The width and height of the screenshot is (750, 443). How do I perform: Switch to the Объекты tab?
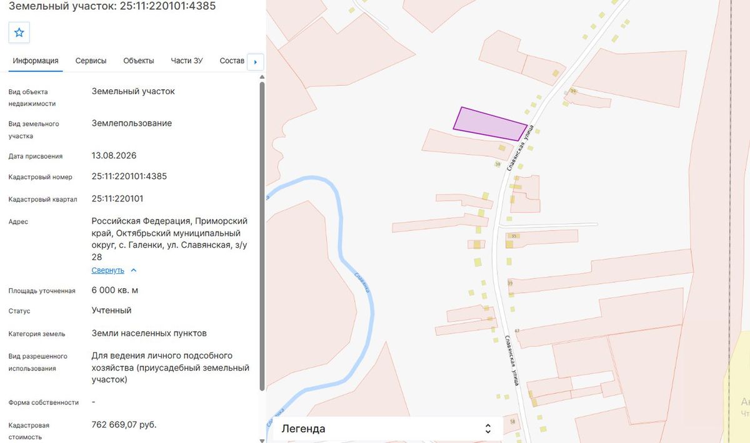139,61
